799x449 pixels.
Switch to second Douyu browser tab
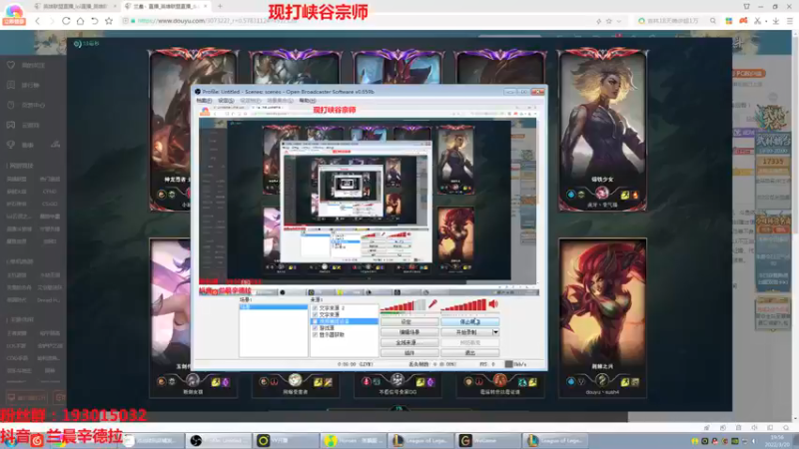pyautogui.click(x=165, y=6)
